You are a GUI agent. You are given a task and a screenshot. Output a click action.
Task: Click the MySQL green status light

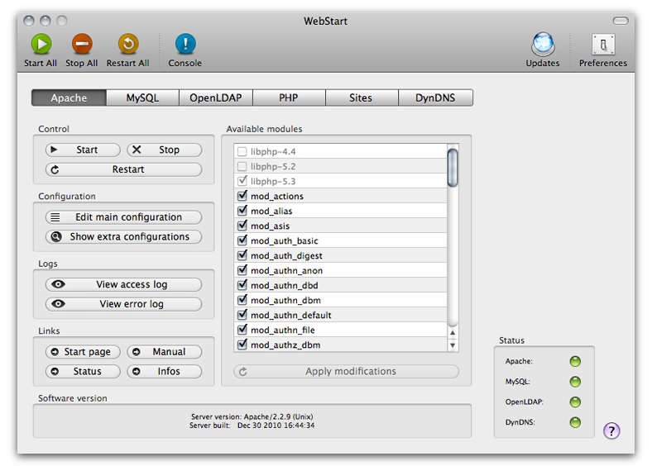click(x=575, y=382)
